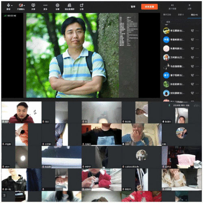Switch to the chat interaction (聊天互动) tab

(167, 15)
